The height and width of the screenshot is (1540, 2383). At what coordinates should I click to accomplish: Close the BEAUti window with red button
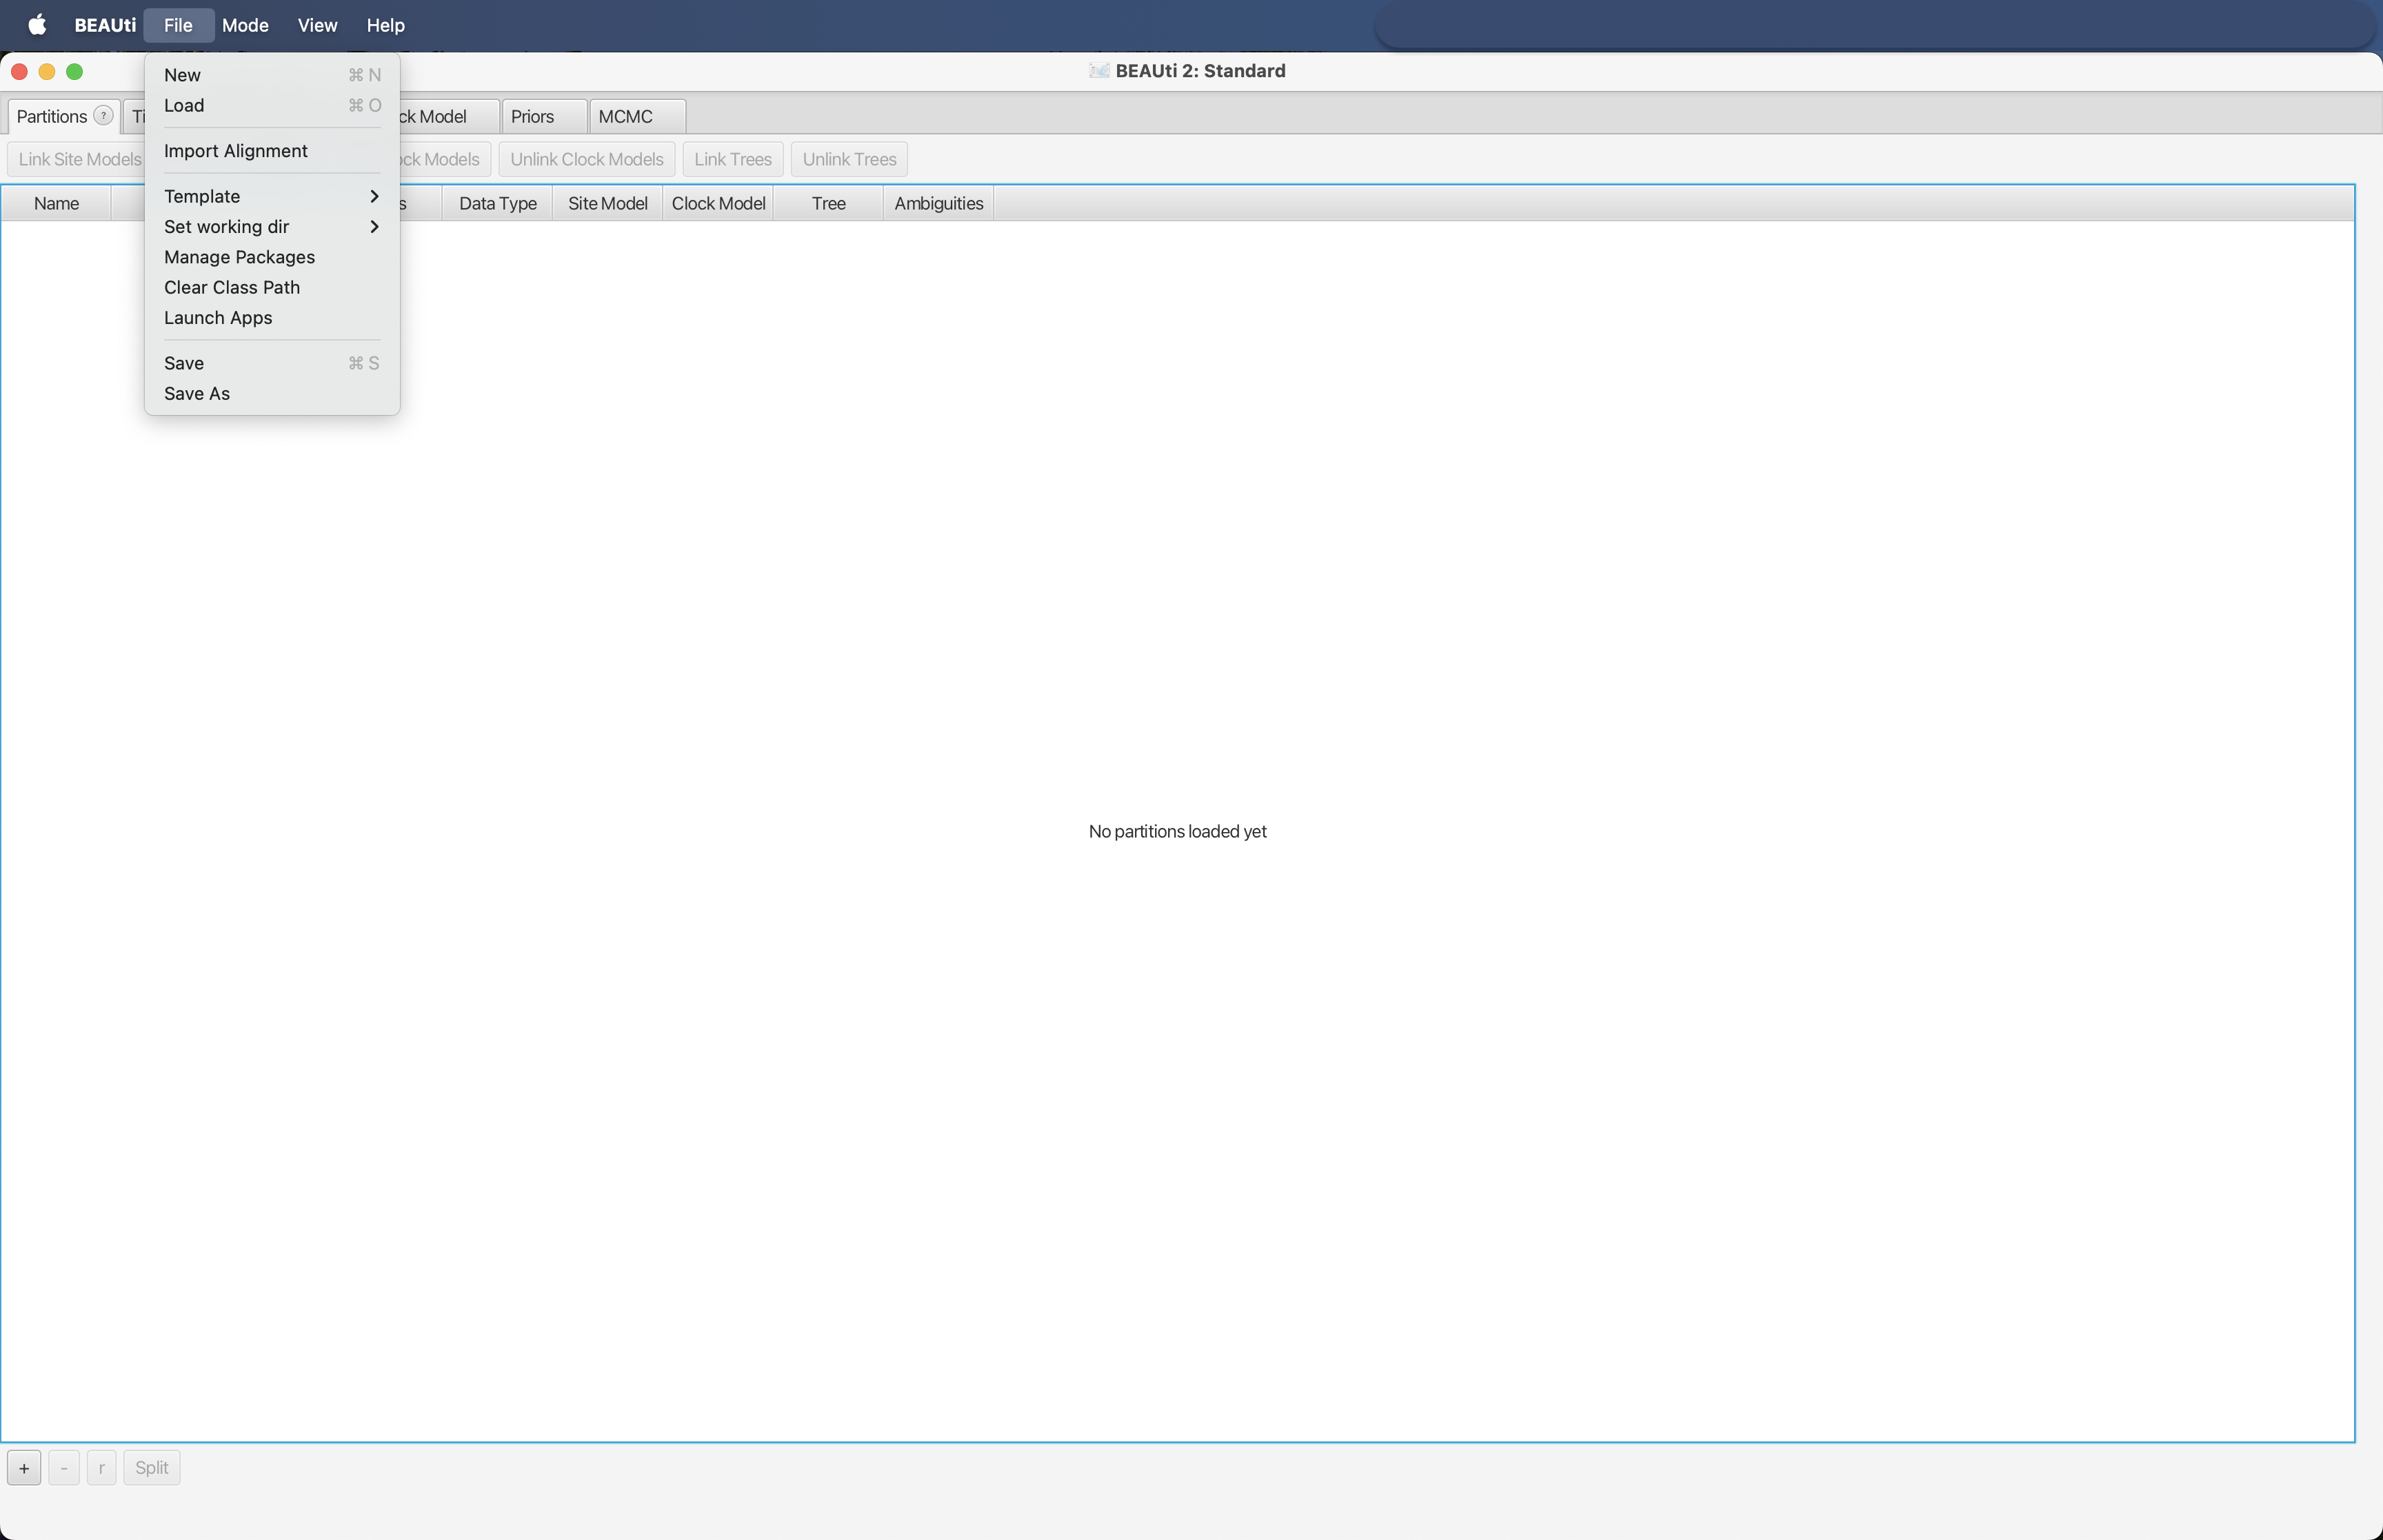[x=19, y=71]
